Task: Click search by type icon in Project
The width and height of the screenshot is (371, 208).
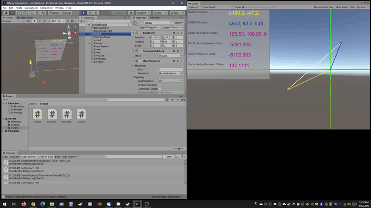Action: point(167,100)
